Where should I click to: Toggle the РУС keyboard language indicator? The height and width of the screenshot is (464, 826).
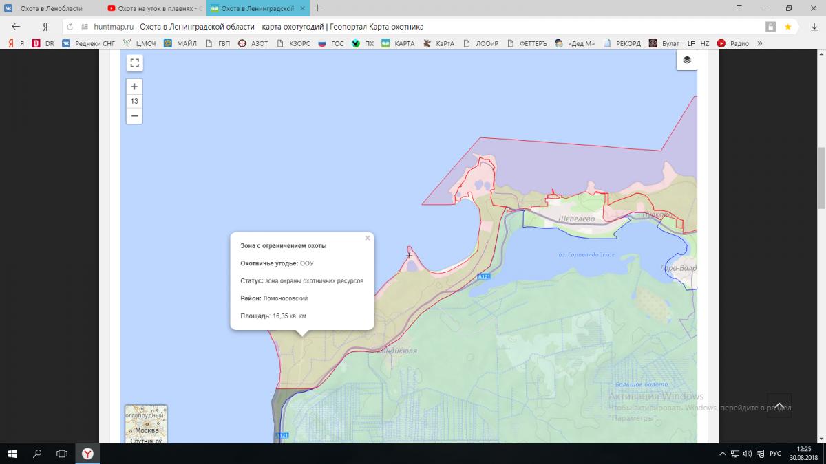[x=774, y=454]
